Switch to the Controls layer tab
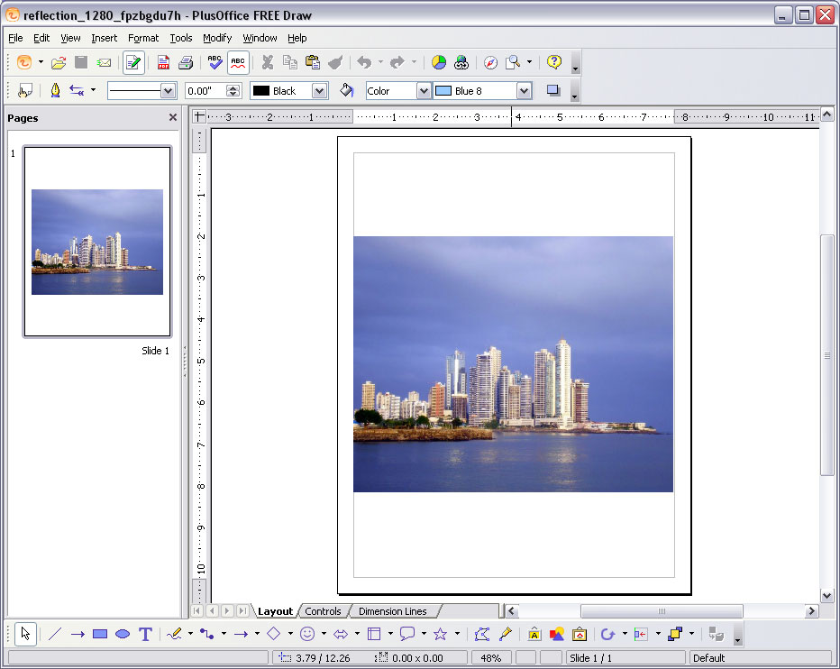 coord(323,611)
